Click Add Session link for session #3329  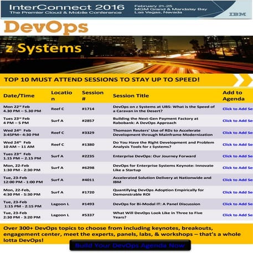(x=237, y=133)
